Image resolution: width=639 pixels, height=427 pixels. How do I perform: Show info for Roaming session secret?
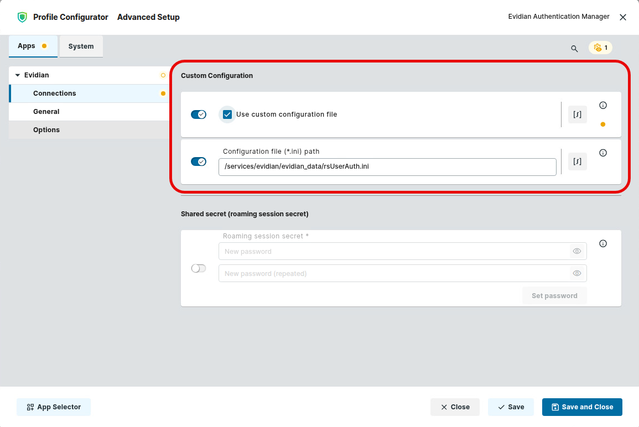(x=603, y=244)
